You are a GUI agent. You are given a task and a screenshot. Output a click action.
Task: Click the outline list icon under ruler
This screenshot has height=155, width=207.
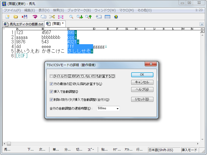202,31
